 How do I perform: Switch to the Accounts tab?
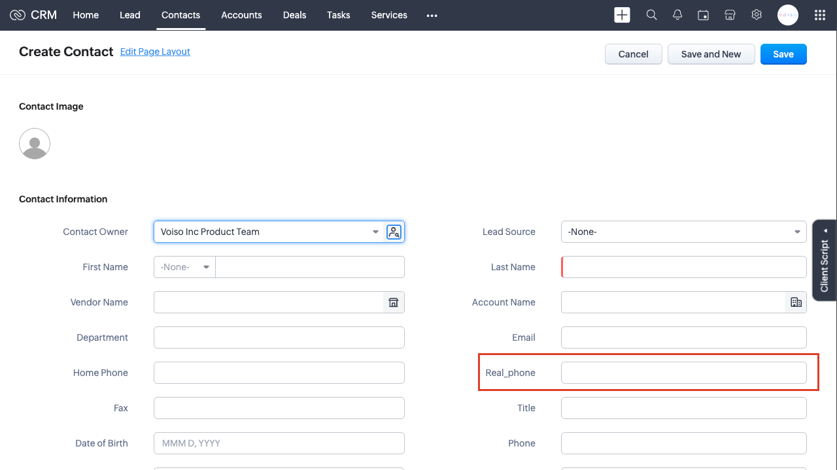point(241,15)
